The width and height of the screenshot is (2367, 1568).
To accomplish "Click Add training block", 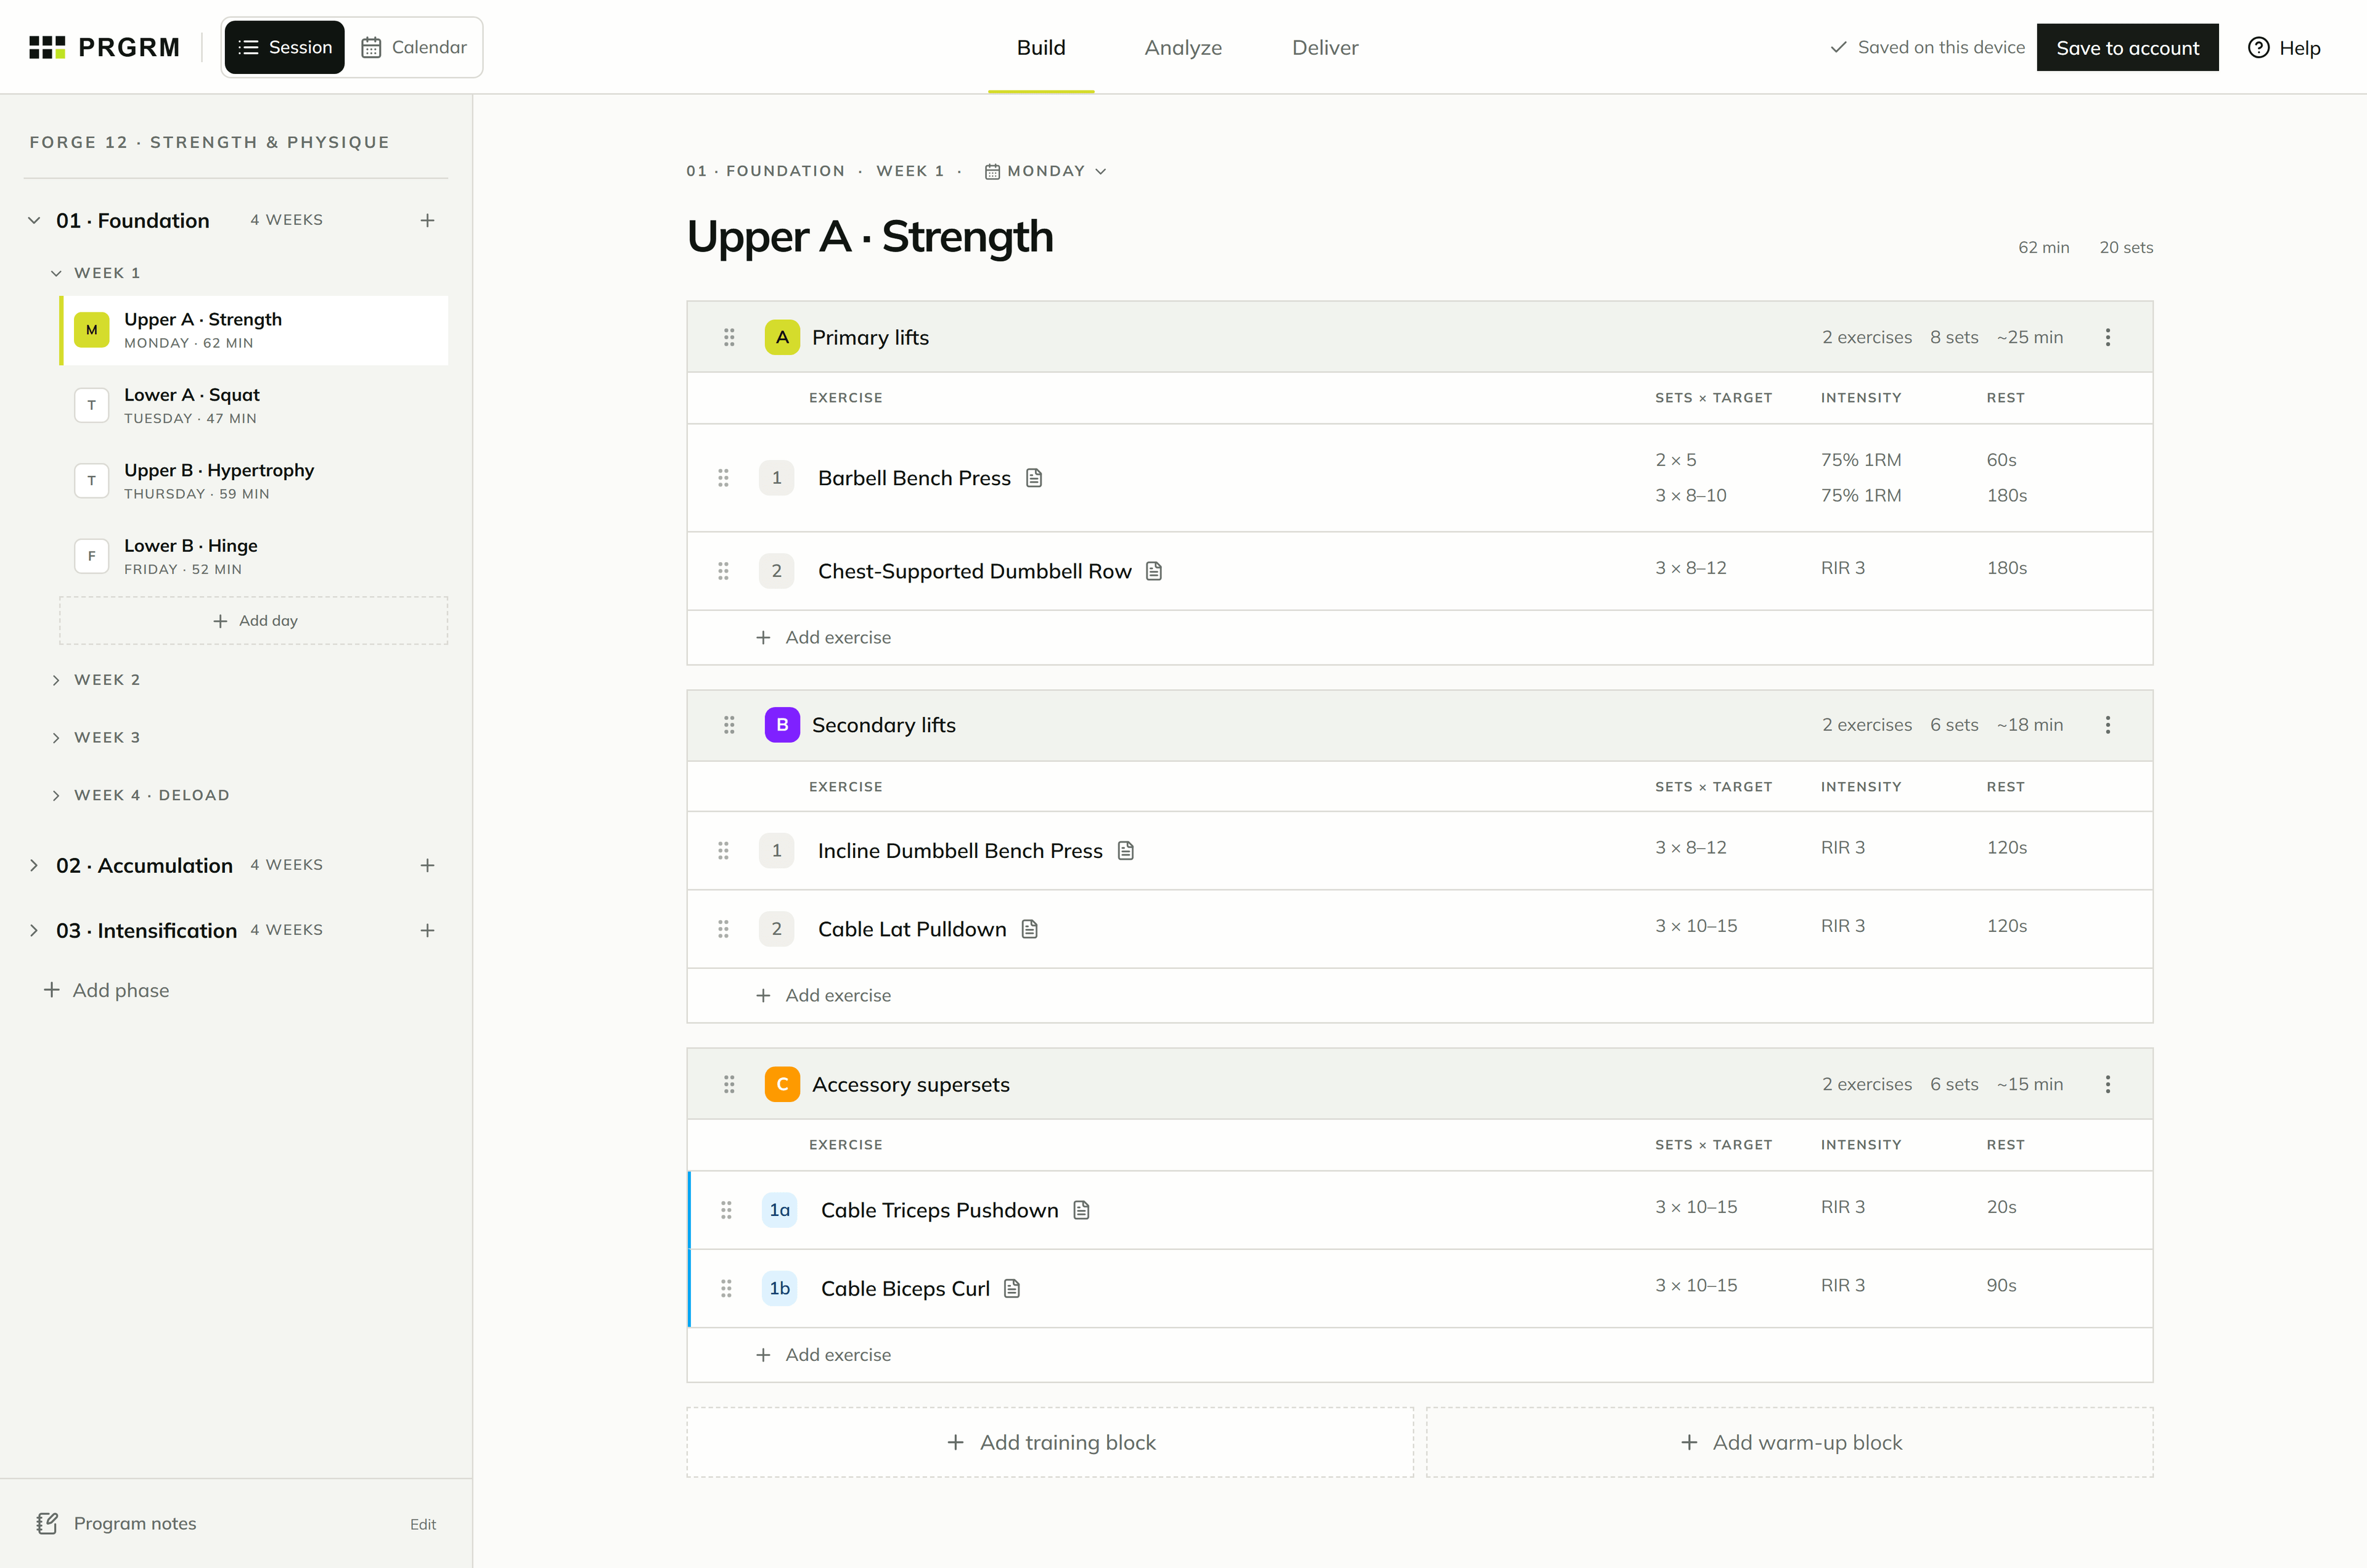I will pyautogui.click(x=1050, y=1442).
